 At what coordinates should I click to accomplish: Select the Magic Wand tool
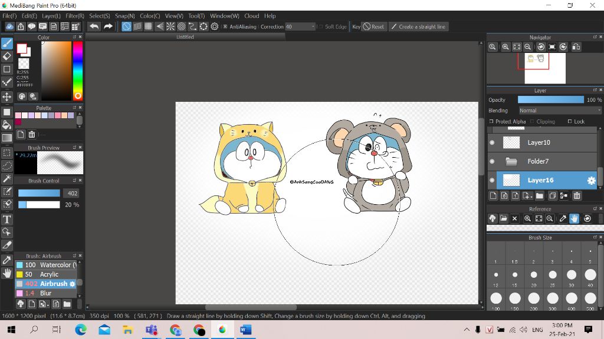click(x=7, y=179)
